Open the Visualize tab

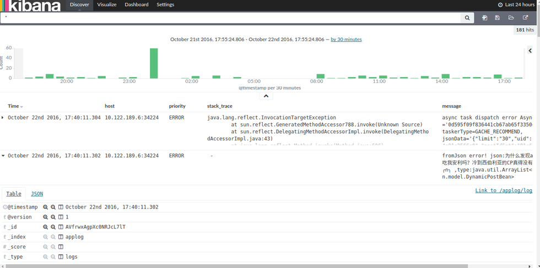point(107,4)
